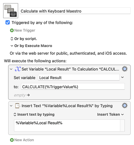The height and width of the screenshot is (145, 134).
Task: Uncheck Triggered by any of the following
Action: 8,22
